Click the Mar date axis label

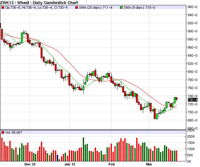click(149, 164)
